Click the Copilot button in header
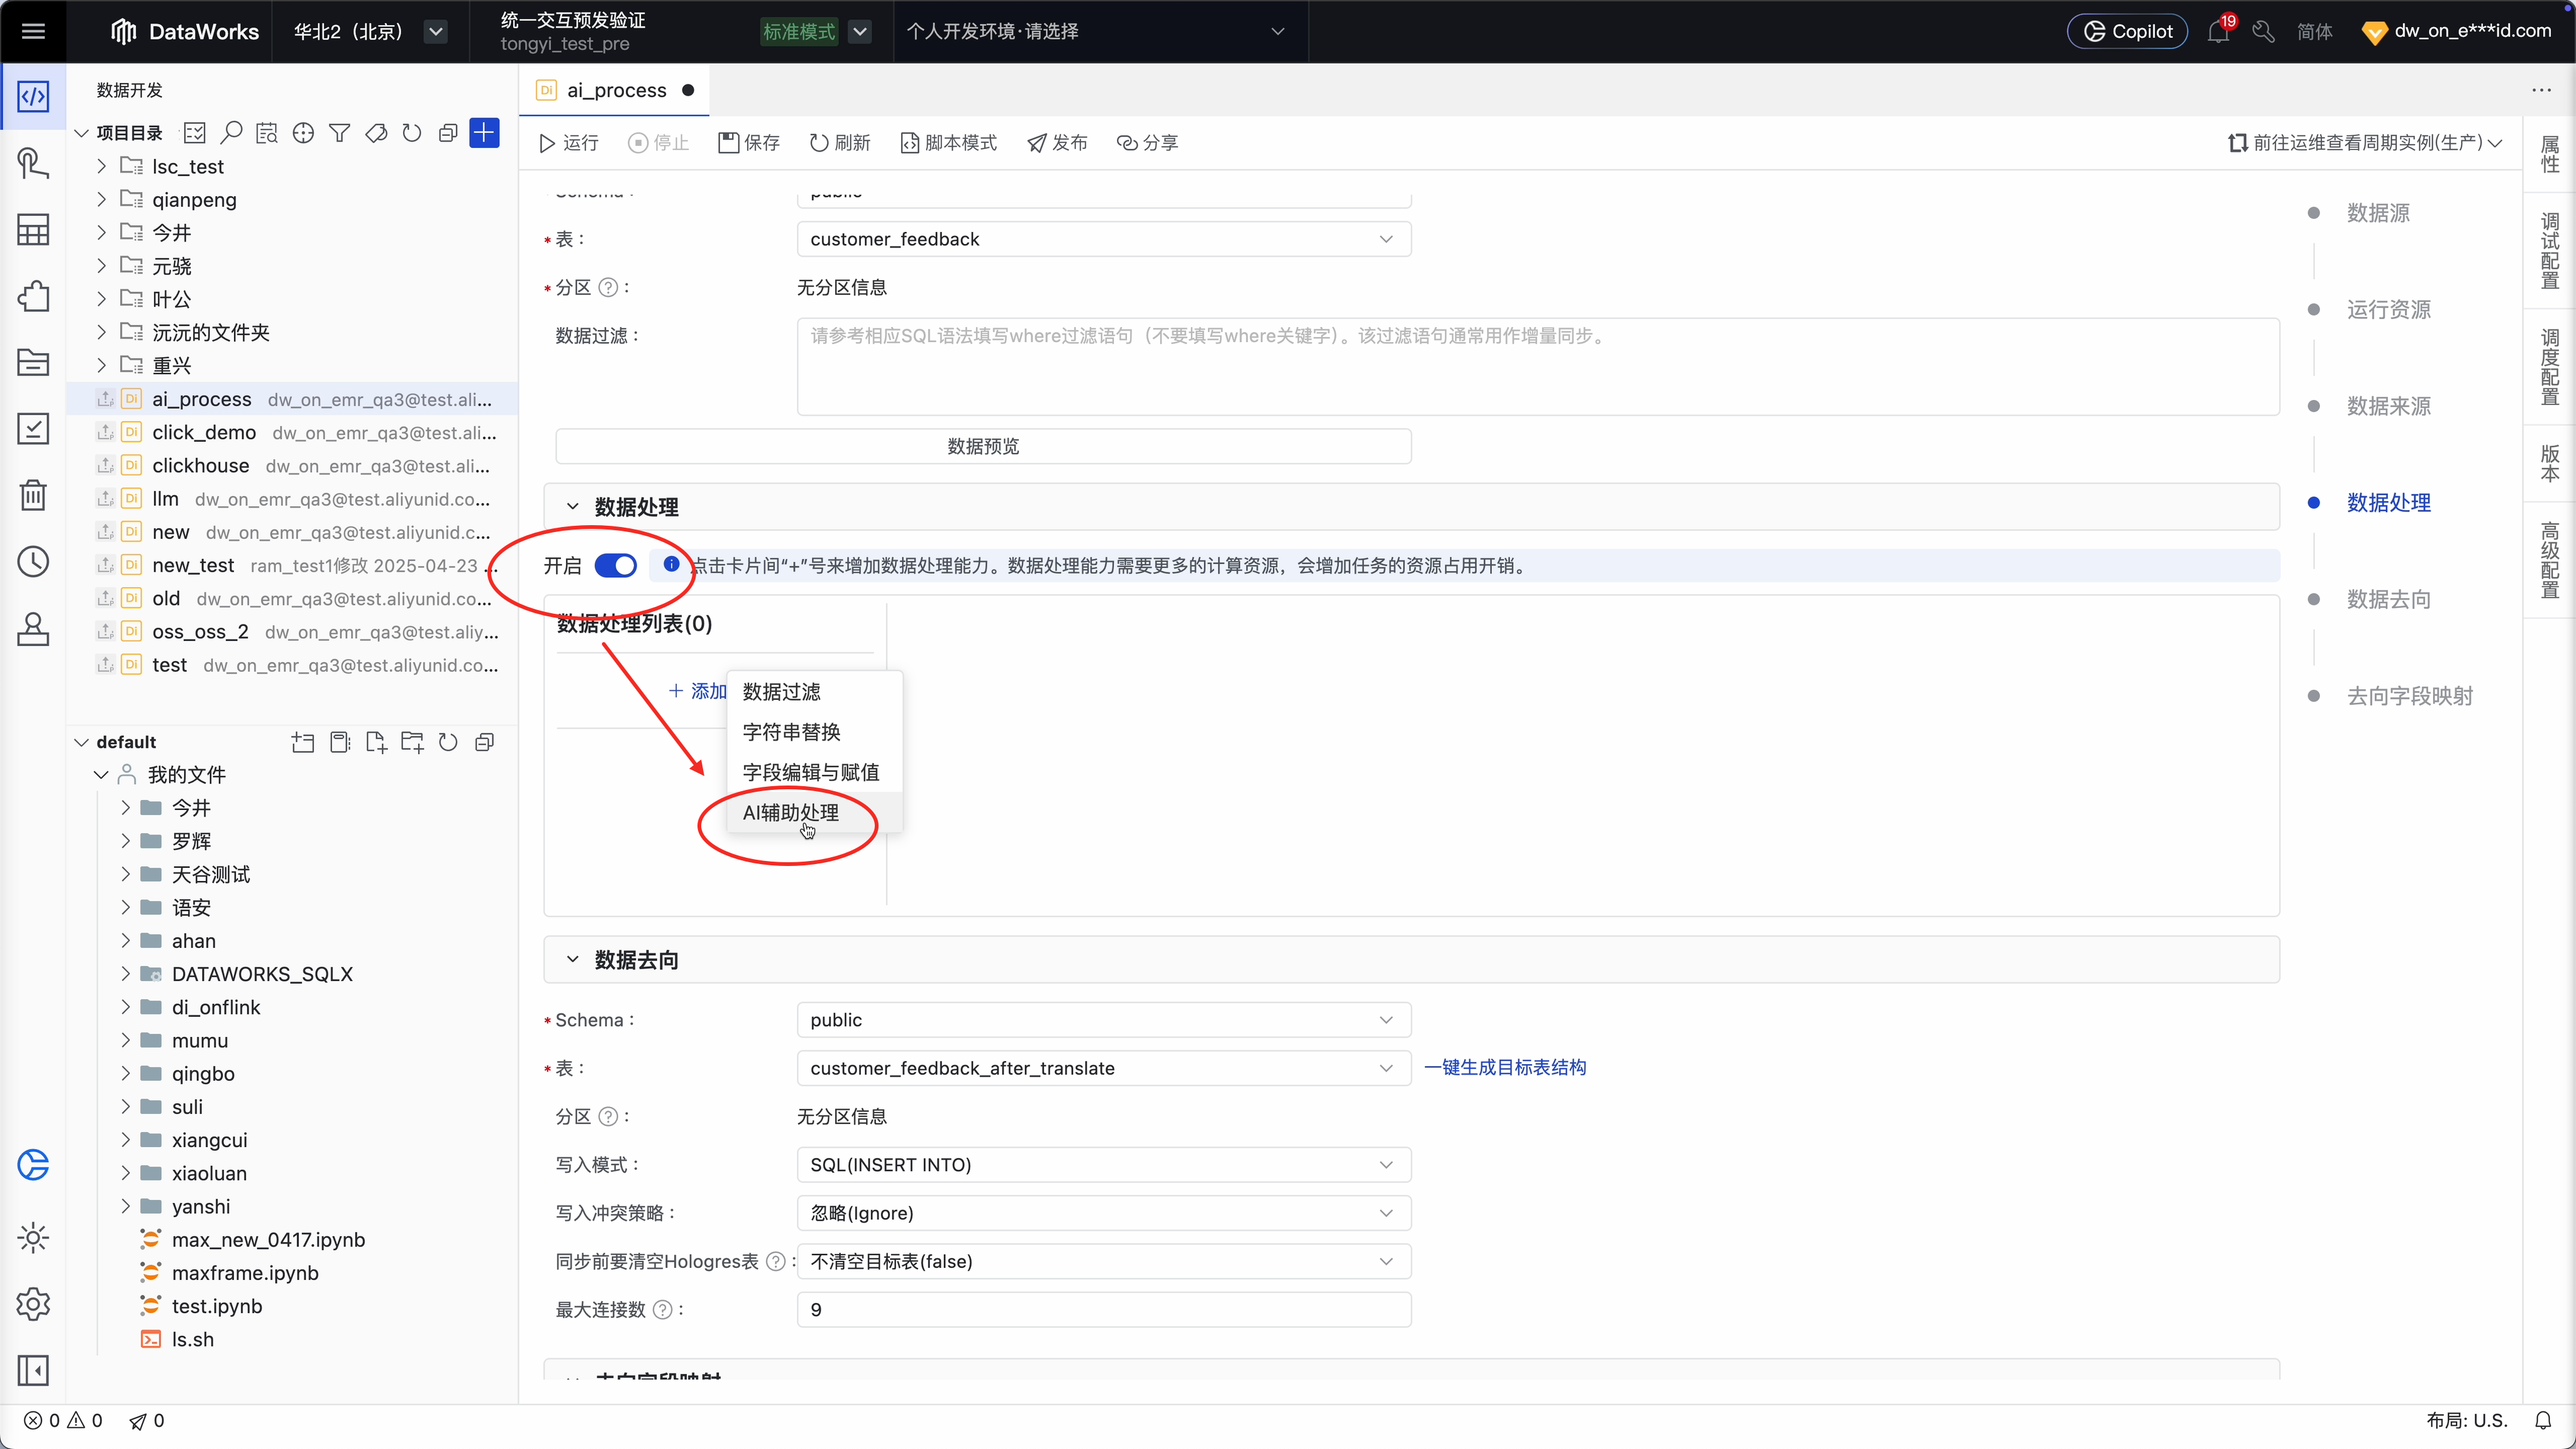This screenshot has width=2576, height=1449. [x=2127, y=31]
